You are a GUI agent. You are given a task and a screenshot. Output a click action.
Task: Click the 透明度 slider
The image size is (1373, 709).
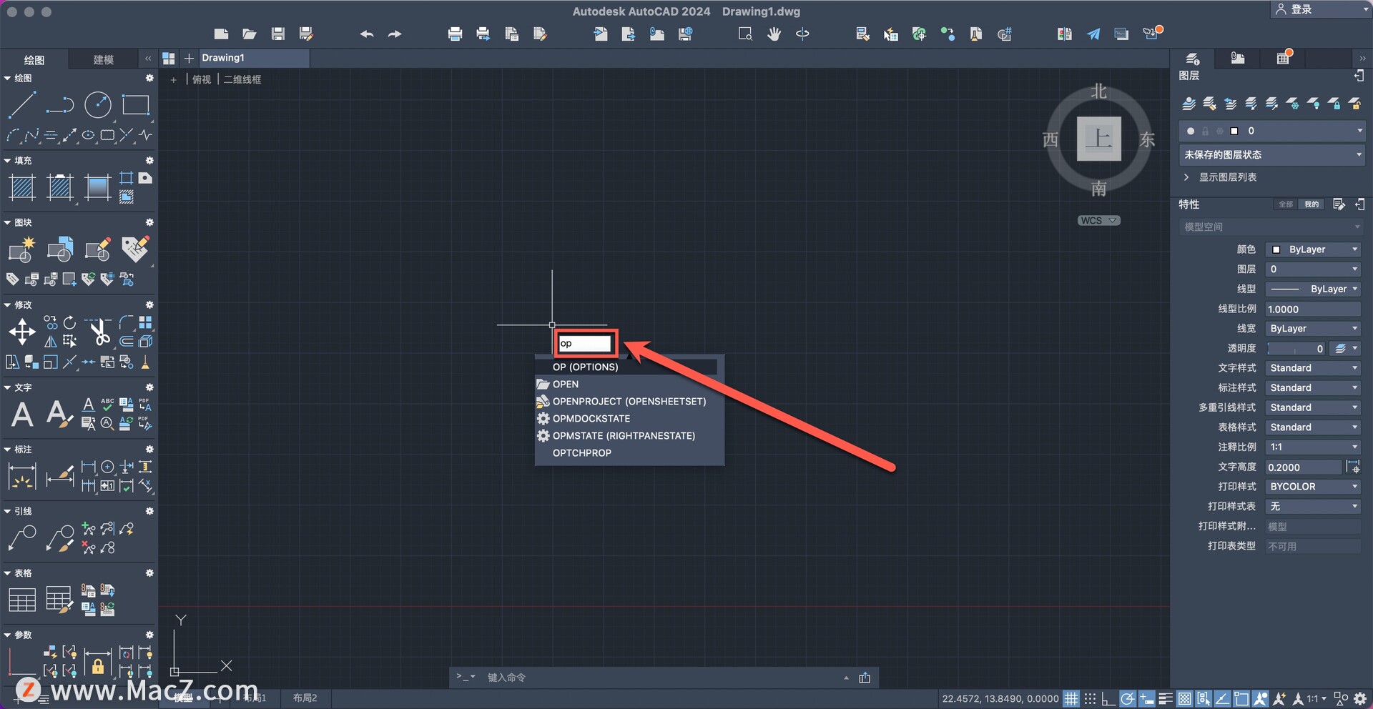pos(1296,348)
